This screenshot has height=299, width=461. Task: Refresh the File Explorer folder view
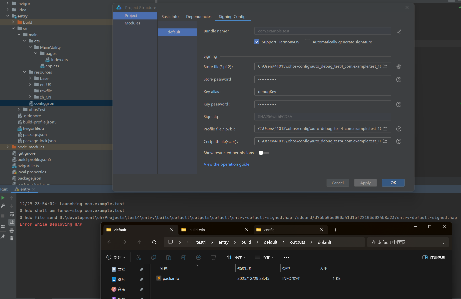[x=154, y=242]
